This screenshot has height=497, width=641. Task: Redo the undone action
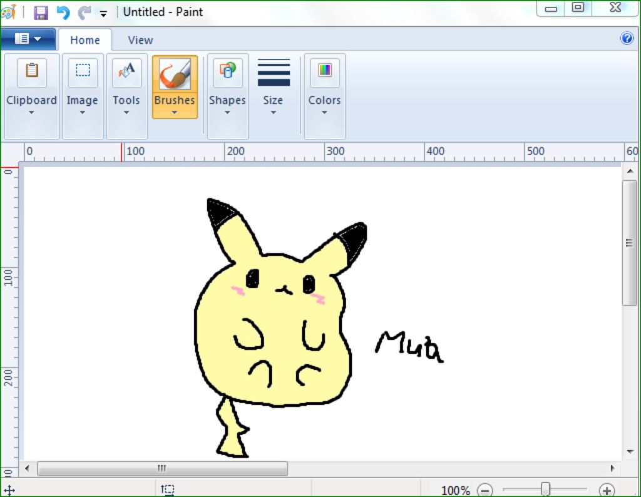(x=85, y=13)
